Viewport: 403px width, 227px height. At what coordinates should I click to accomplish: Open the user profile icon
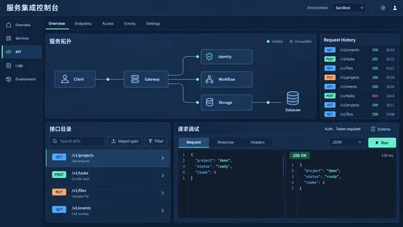395,8
